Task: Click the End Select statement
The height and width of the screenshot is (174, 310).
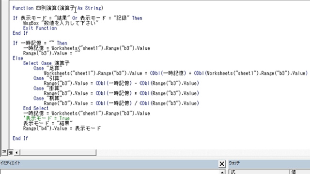Action: point(36,108)
